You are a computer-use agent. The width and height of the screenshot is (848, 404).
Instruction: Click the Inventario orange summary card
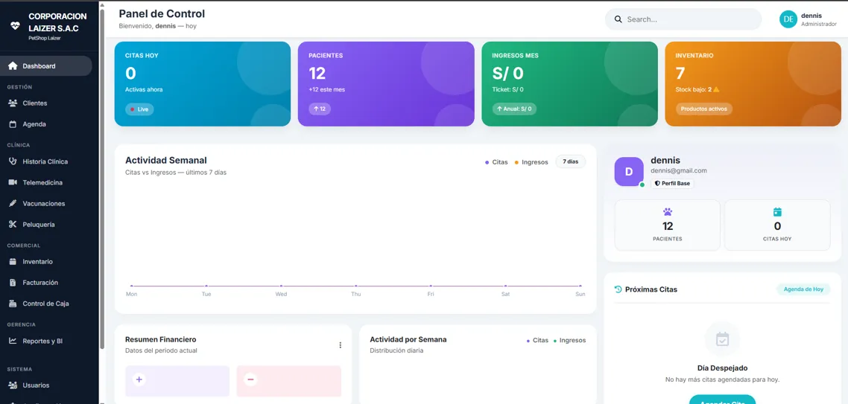pyautogui.click(x=753, y=84)
